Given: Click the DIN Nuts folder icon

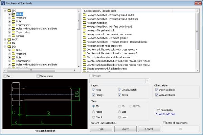Looking at the screenshot, I should 14,57.
